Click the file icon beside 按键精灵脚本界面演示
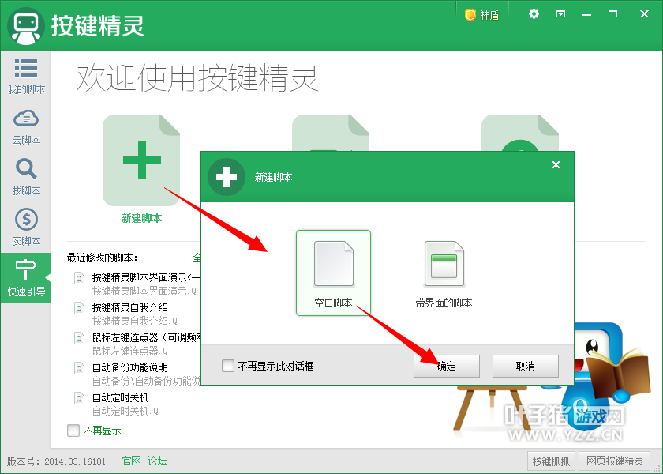The width and height of the screenshot is (663, 474). pos(79,278)
